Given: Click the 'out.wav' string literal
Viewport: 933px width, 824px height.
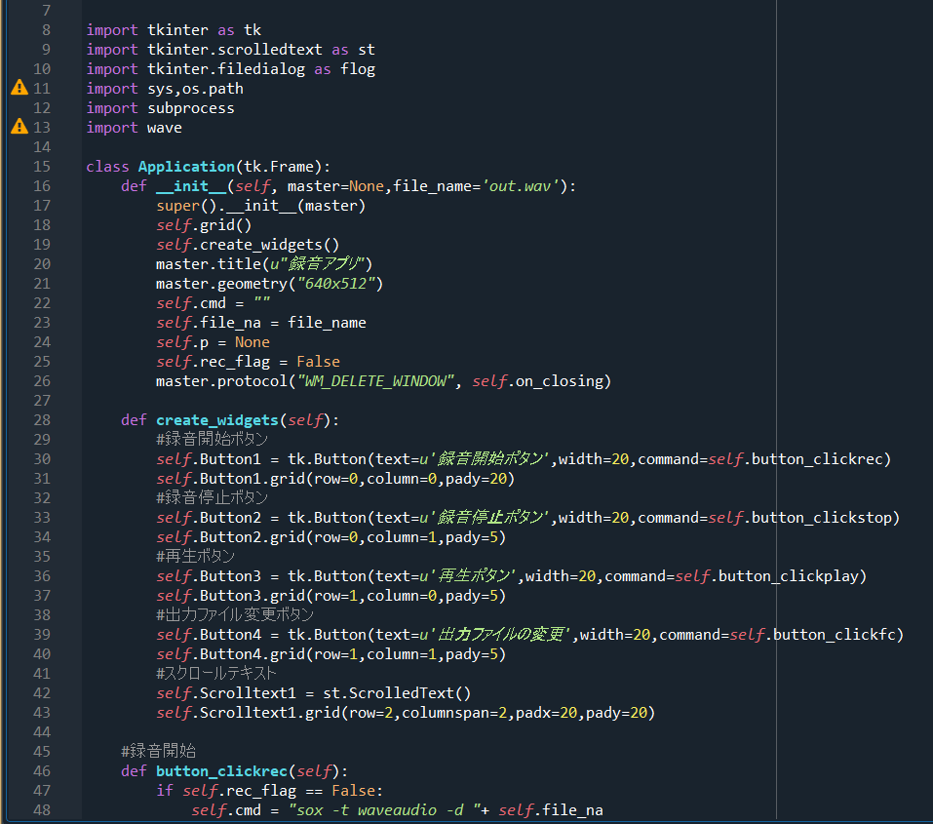Looking at the screenshot, I should pyautogui.click(x=521, y=185).
